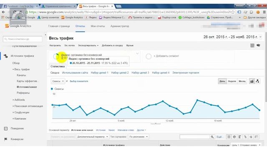Viewport: 267px width, 150px height.
Task: Open segment chevron for Яндекс органика
Action: coord(137,54)
